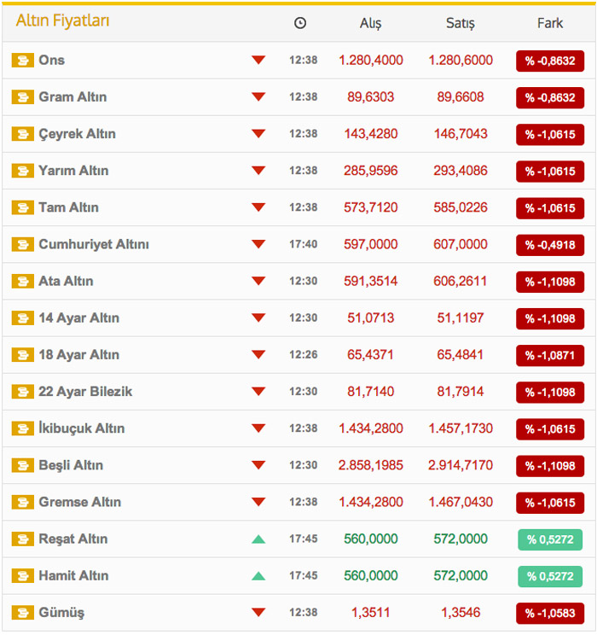The image size is (597, 635).
Task: Open the Gram Altın link
Action: (72, 97)
